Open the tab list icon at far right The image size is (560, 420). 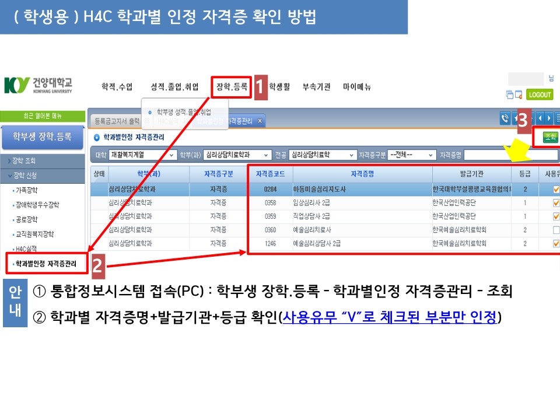point(557,119)
